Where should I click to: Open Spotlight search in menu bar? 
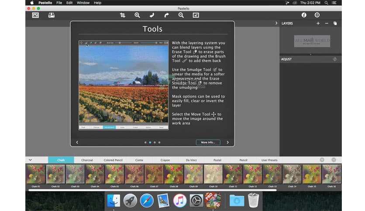326,3
